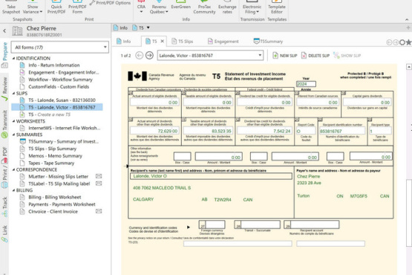This screenshot has width=412, height=275.
Task: Open ProTax Community
Action: pyautogui.click(x=204, y=7)
